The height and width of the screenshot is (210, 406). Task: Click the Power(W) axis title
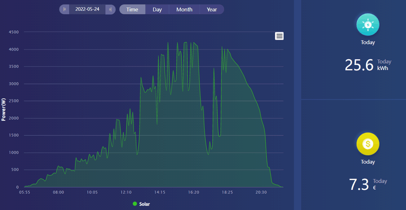point(4,110)
